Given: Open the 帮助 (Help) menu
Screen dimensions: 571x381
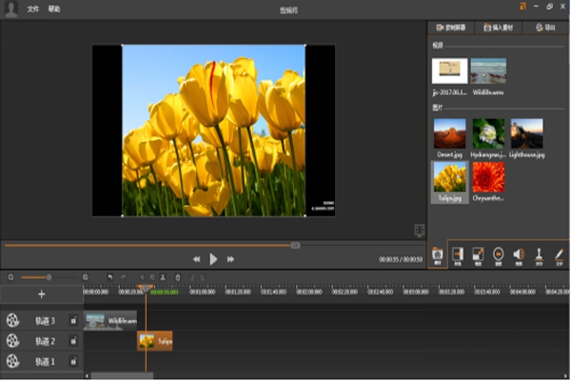Looking at the screenshot, I should pos(54,10).
